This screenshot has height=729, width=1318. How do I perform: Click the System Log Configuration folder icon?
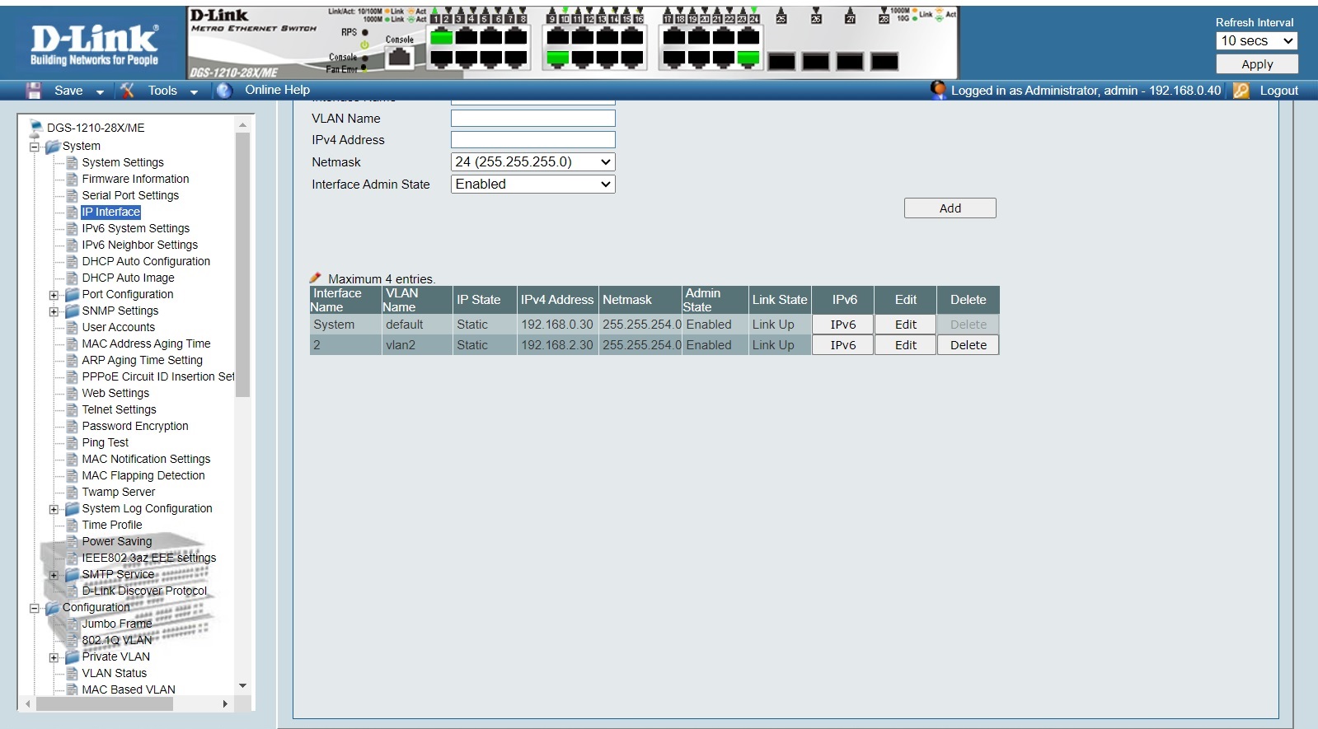[72, 509]
